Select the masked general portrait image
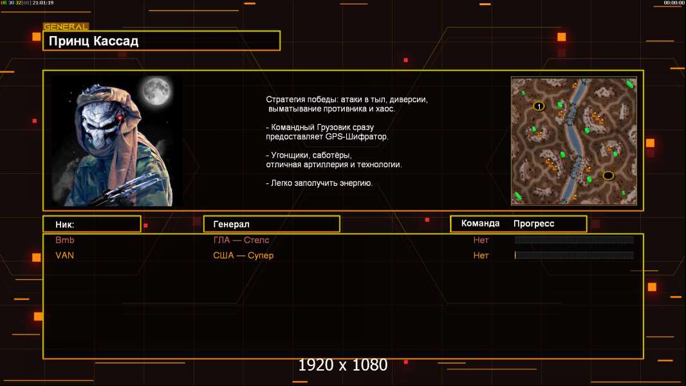 [x=117, y=140]
